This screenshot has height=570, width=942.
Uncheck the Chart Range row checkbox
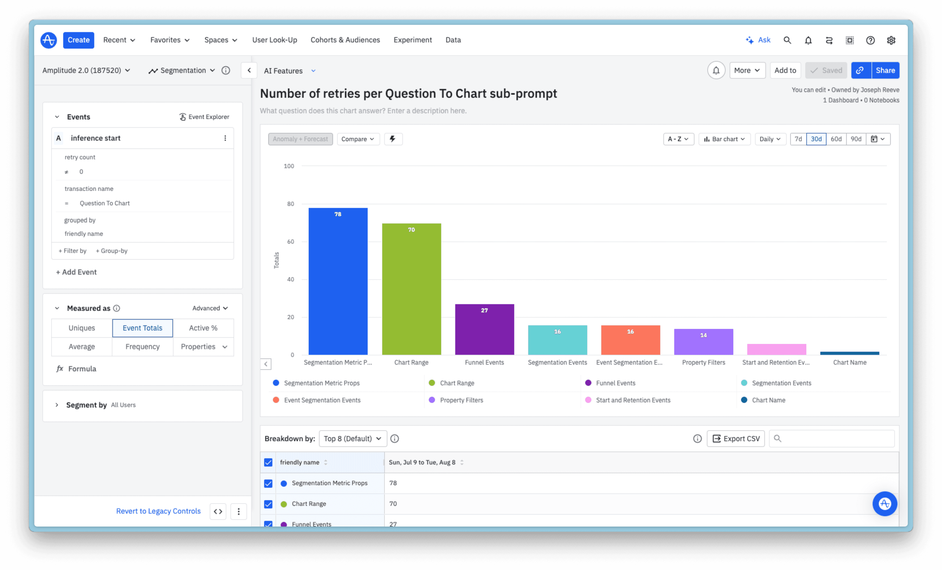(x=268, y=504)
